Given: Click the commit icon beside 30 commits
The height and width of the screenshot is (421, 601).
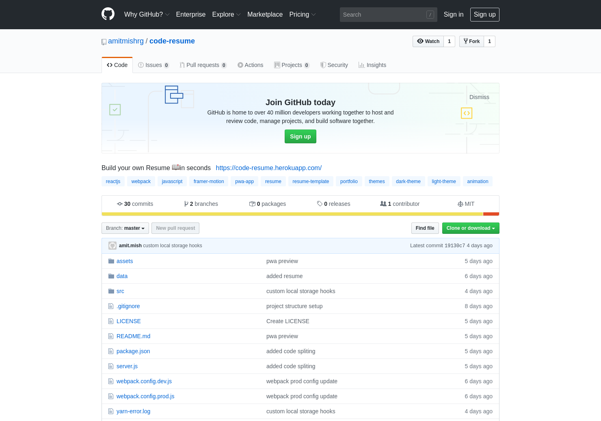Looking at the screenshot, I should [120, 204].
